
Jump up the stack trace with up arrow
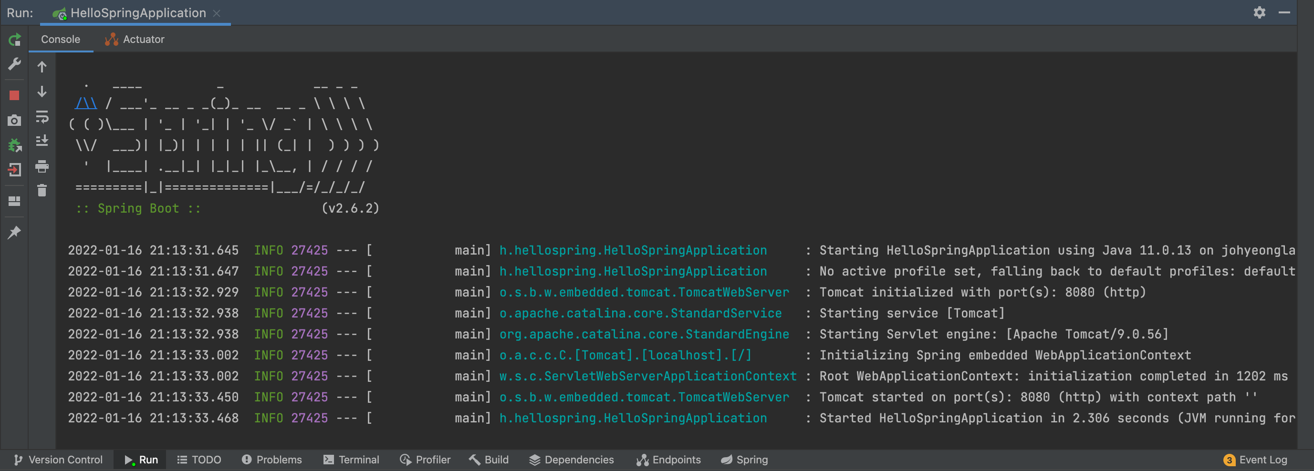pos(42,67)
